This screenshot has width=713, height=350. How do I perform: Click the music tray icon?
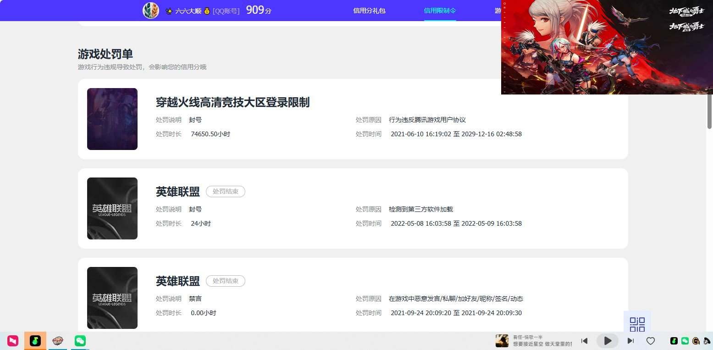674,341
